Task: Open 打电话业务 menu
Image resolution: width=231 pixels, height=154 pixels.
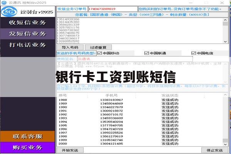Action: 28,45
